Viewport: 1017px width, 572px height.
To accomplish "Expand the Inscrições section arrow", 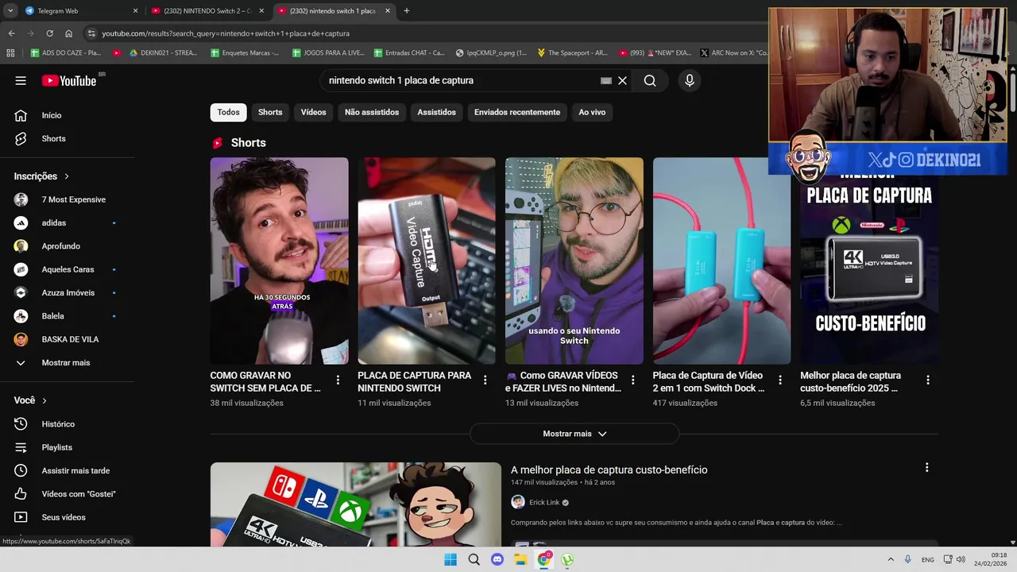I will [x=67, y=176].
